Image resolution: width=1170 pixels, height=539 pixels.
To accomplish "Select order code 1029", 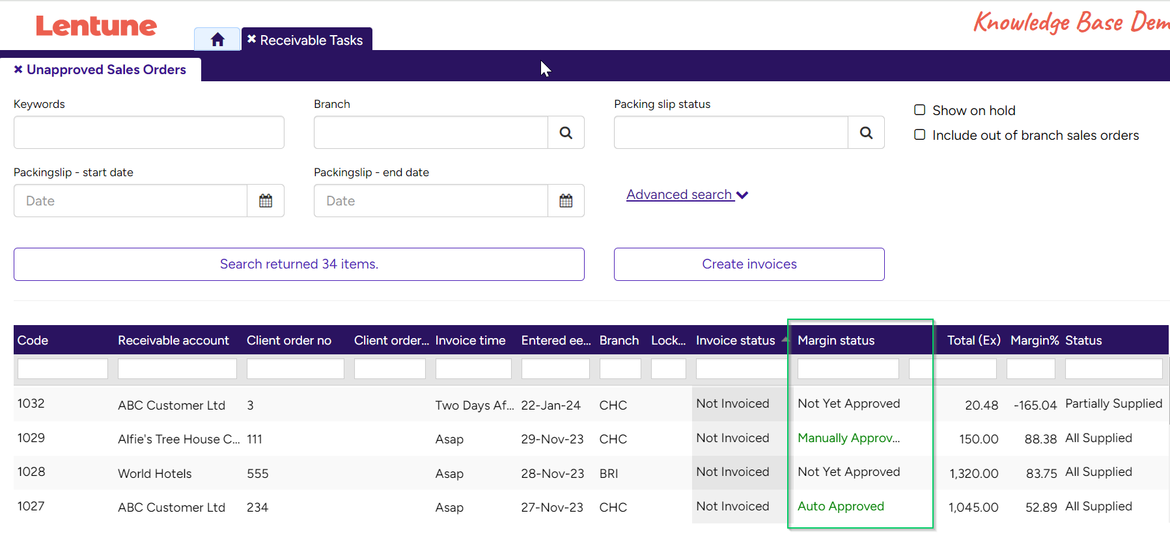I will tap(31, 438).
